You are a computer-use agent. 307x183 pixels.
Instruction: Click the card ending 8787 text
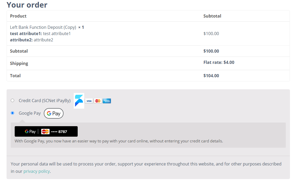tap(59, 132)
